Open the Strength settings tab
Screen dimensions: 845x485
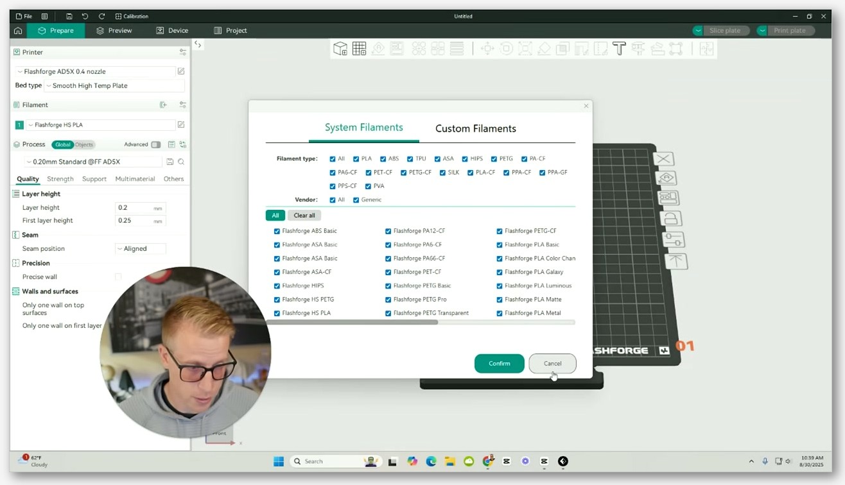coord(60,179)
